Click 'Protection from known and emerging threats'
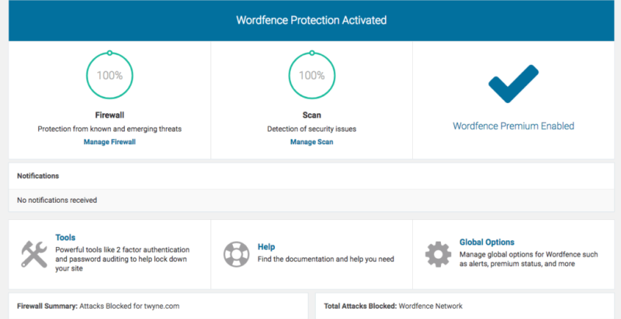The width and height of the screenshot is (621, 319). (109, 129)
